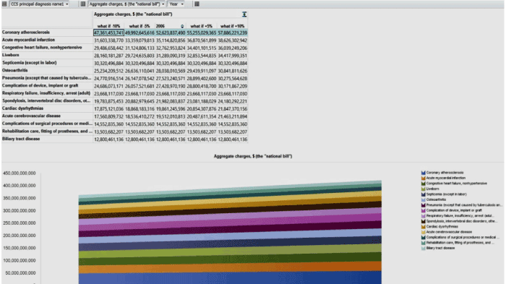Click cell 47,361,453,741 in Coronary atherosclerosis row

tap(108, 33)
